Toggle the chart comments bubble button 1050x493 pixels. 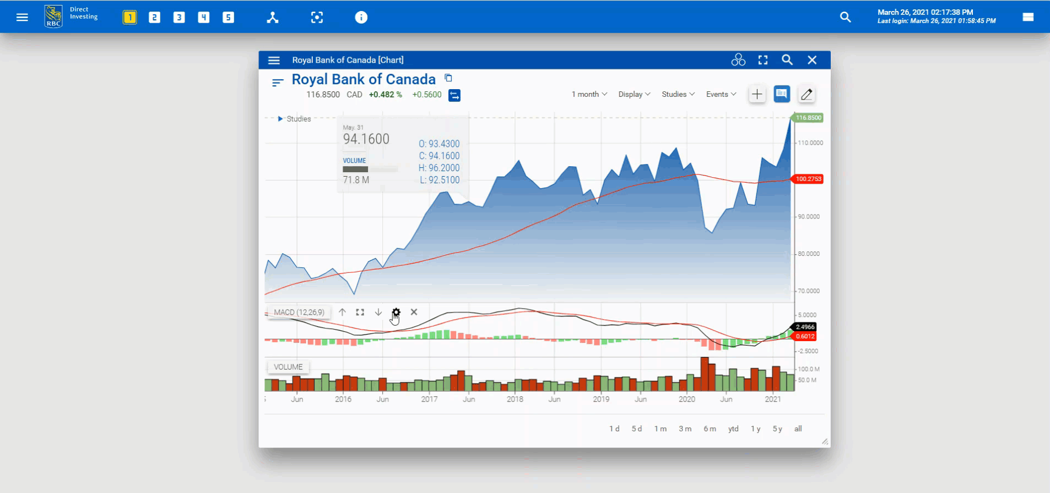pyautogui.click(x=781, y=94)
